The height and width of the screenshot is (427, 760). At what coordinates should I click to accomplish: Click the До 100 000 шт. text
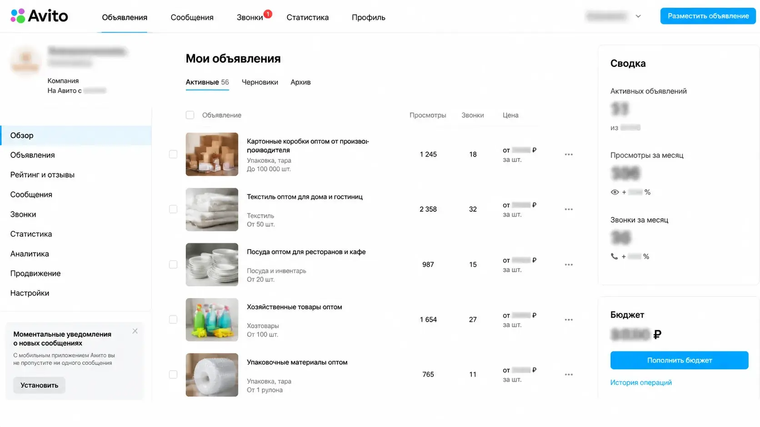point(269,169)
